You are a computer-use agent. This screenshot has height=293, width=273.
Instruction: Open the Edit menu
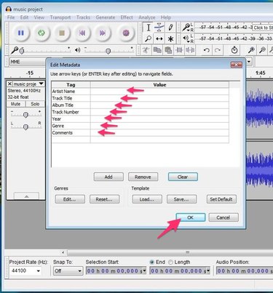tap(24, 17)
